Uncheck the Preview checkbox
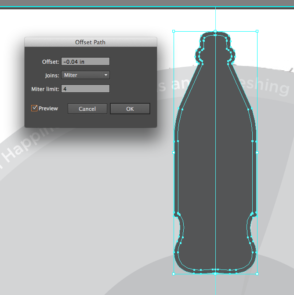This screenshot has width=294, height=295. tap(34, 108)
